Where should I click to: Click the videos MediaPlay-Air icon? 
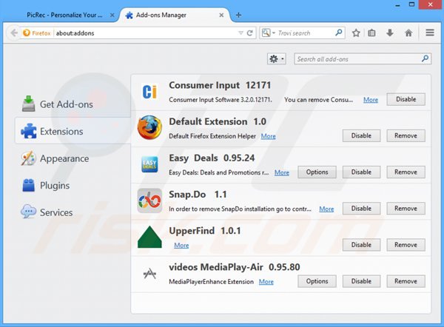pyautogui.click(x=149, y=274)
